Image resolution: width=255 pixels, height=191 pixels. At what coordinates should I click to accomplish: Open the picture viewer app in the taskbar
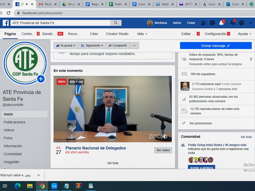click(x=91, y=186)
